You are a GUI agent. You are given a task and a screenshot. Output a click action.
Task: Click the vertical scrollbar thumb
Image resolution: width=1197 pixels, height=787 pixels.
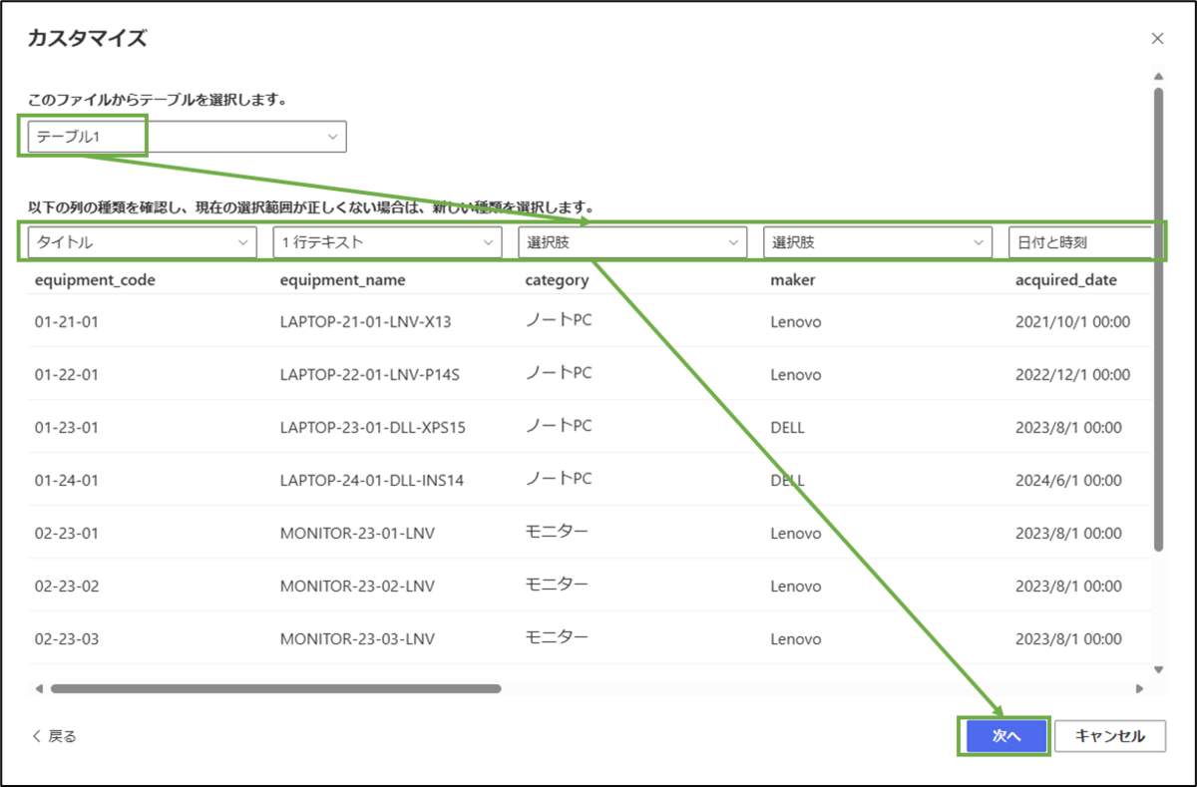click(x=1158, y=319)
